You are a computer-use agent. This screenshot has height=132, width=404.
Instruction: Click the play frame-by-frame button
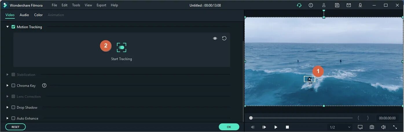click(x=264, y=127)
